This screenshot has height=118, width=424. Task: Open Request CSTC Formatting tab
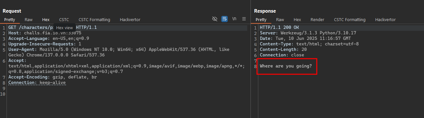(94, 20)
